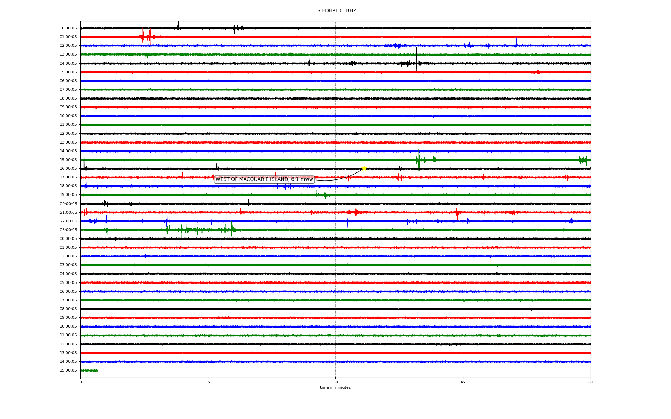This screenshot has width=671, height=419.
Task: Click the first 15:00:05 row label
Action: point(68,160)
